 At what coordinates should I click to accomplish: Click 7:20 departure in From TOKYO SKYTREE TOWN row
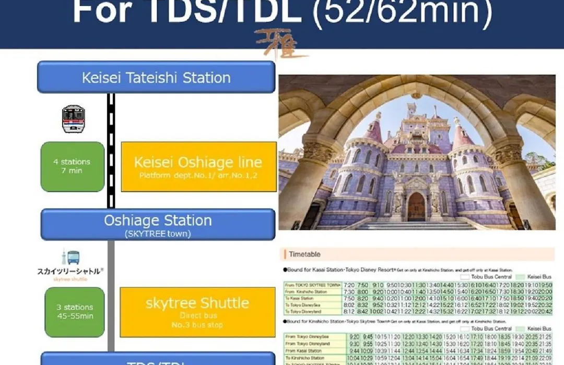(x=349, y=285)
